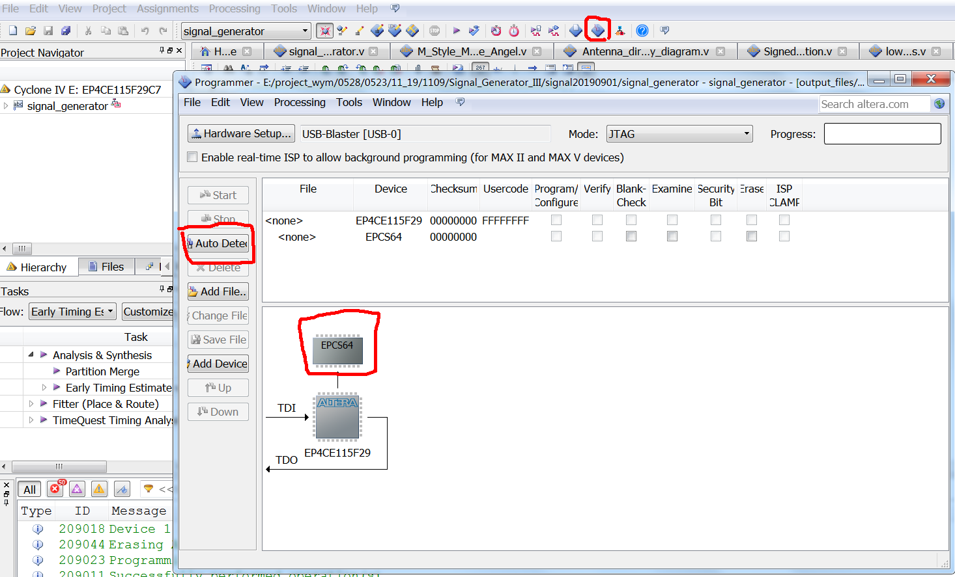Tick Blank-Check checkbox for EPCS64 row

(x=631, y=236)
